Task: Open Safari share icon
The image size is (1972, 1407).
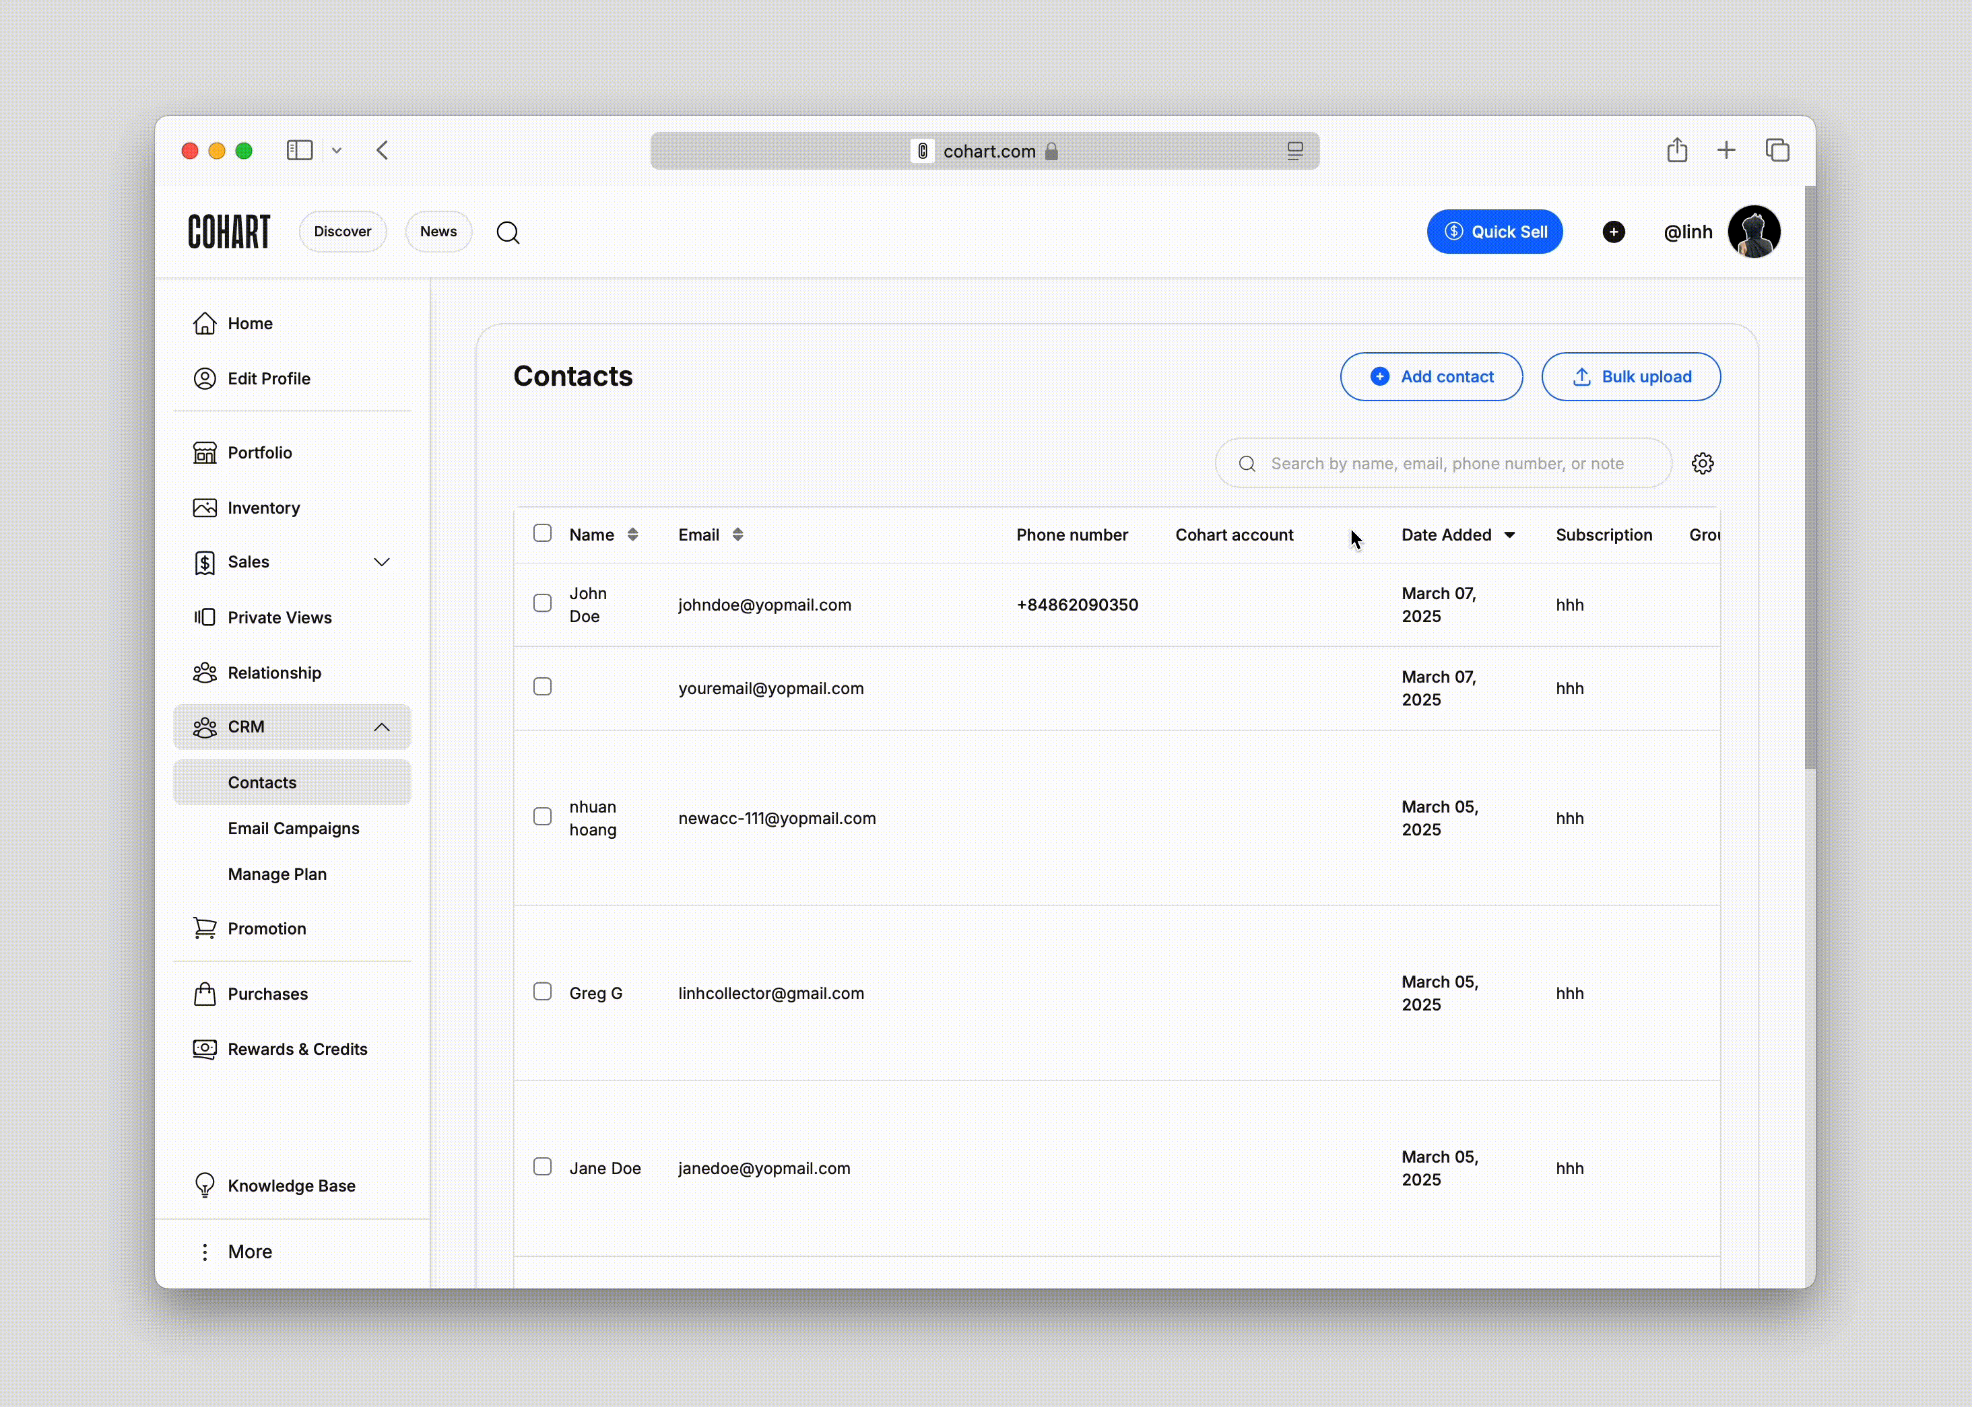Action: (1676, 151)
